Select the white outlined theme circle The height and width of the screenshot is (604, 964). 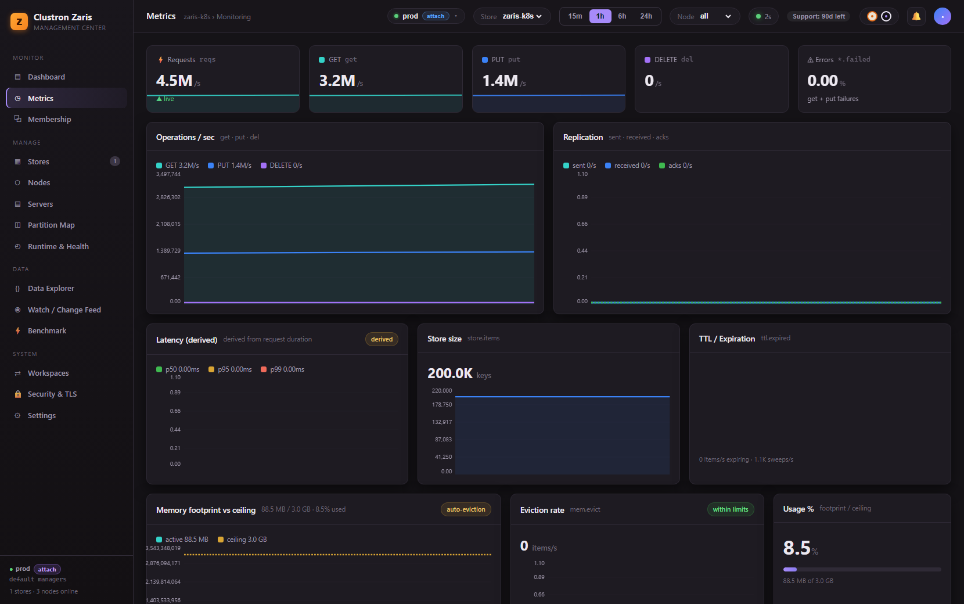pos(886,16)
